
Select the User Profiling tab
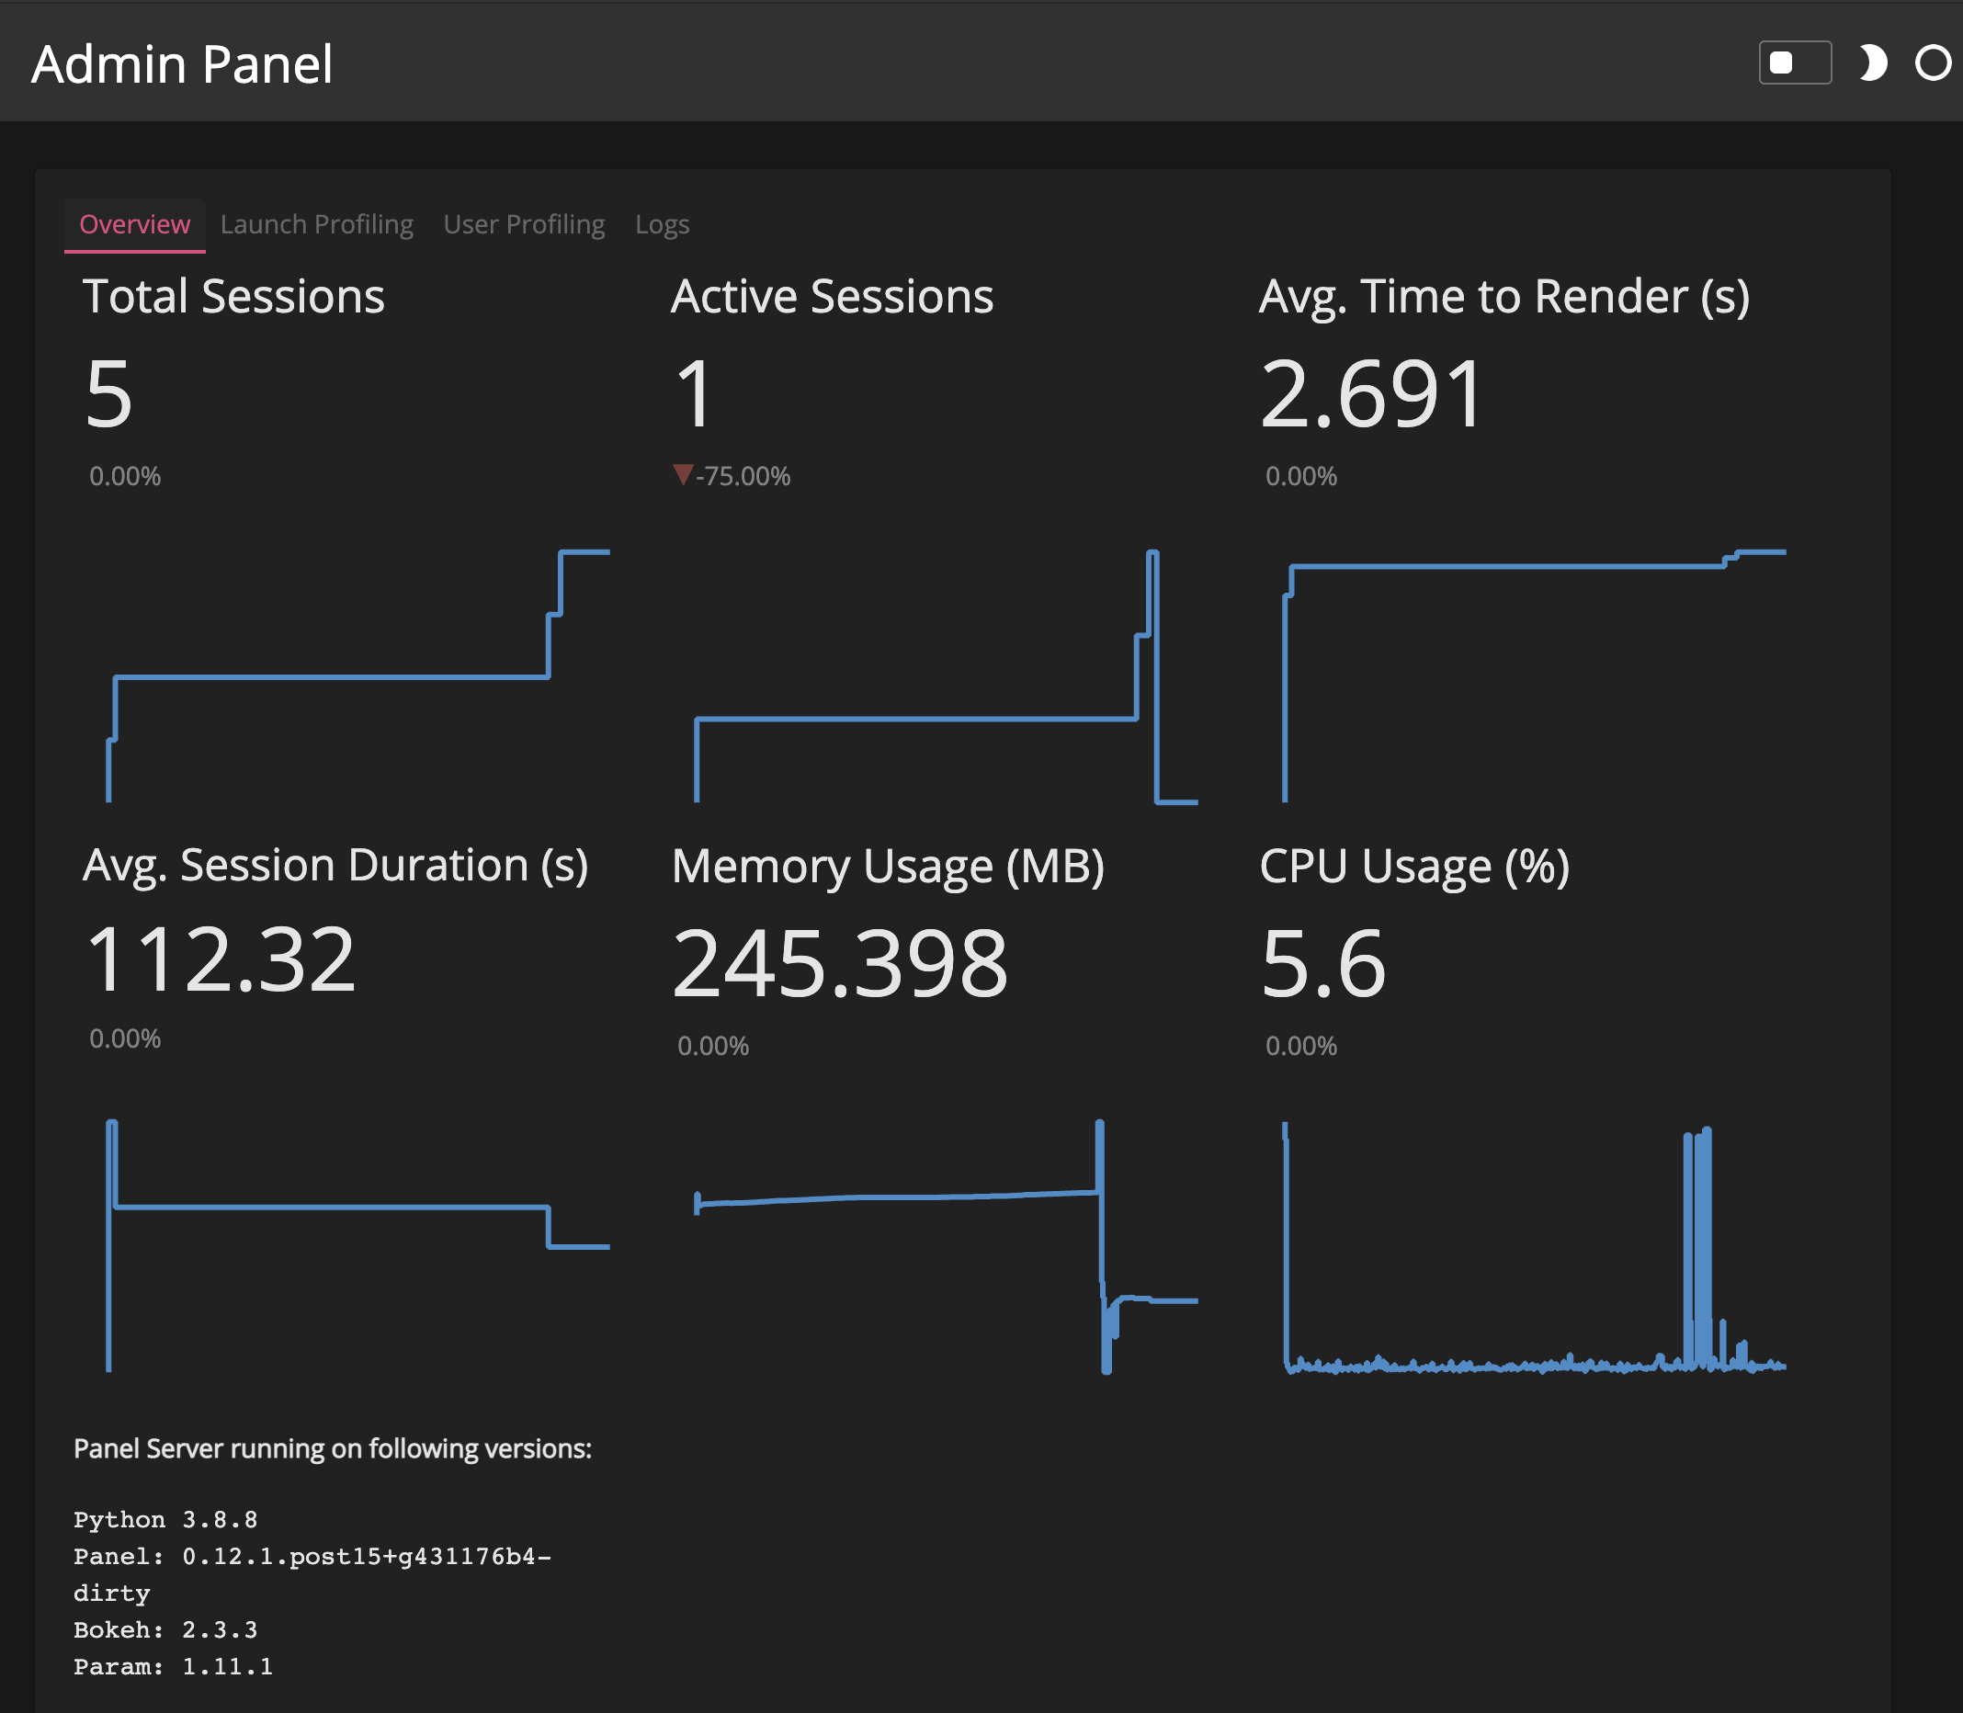click(x=524, y=224)
